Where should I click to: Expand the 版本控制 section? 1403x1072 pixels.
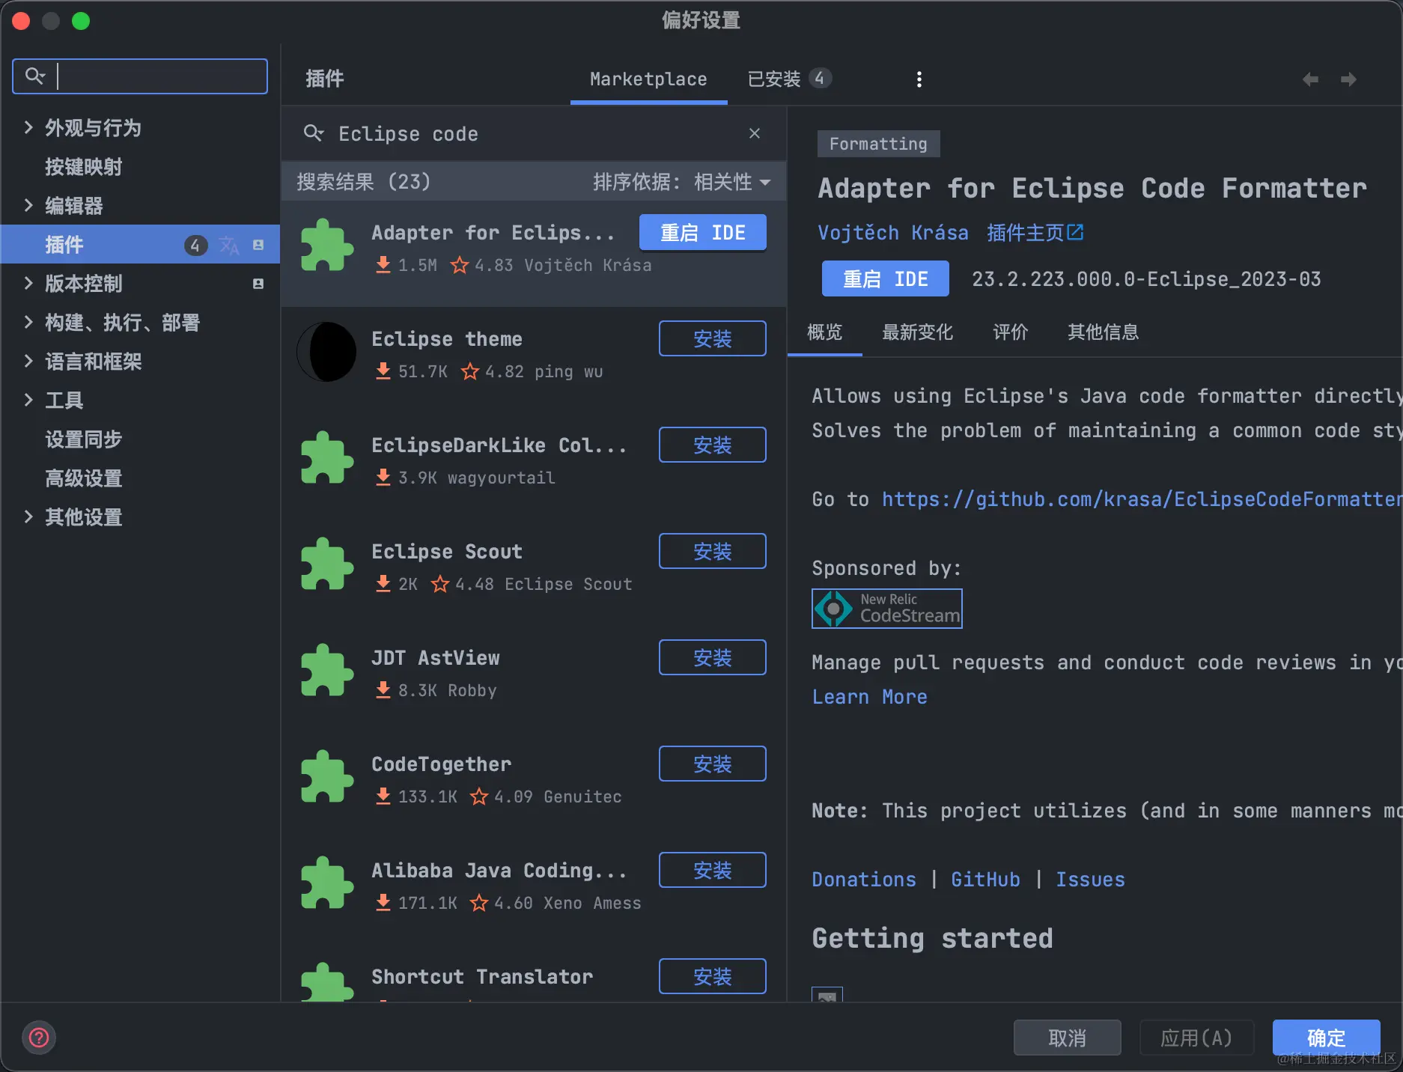[x=28, y=283]
